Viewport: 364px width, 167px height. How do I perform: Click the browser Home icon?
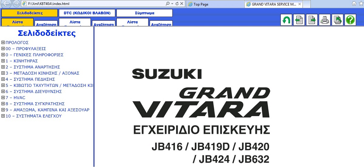click(x=354, y=4)
